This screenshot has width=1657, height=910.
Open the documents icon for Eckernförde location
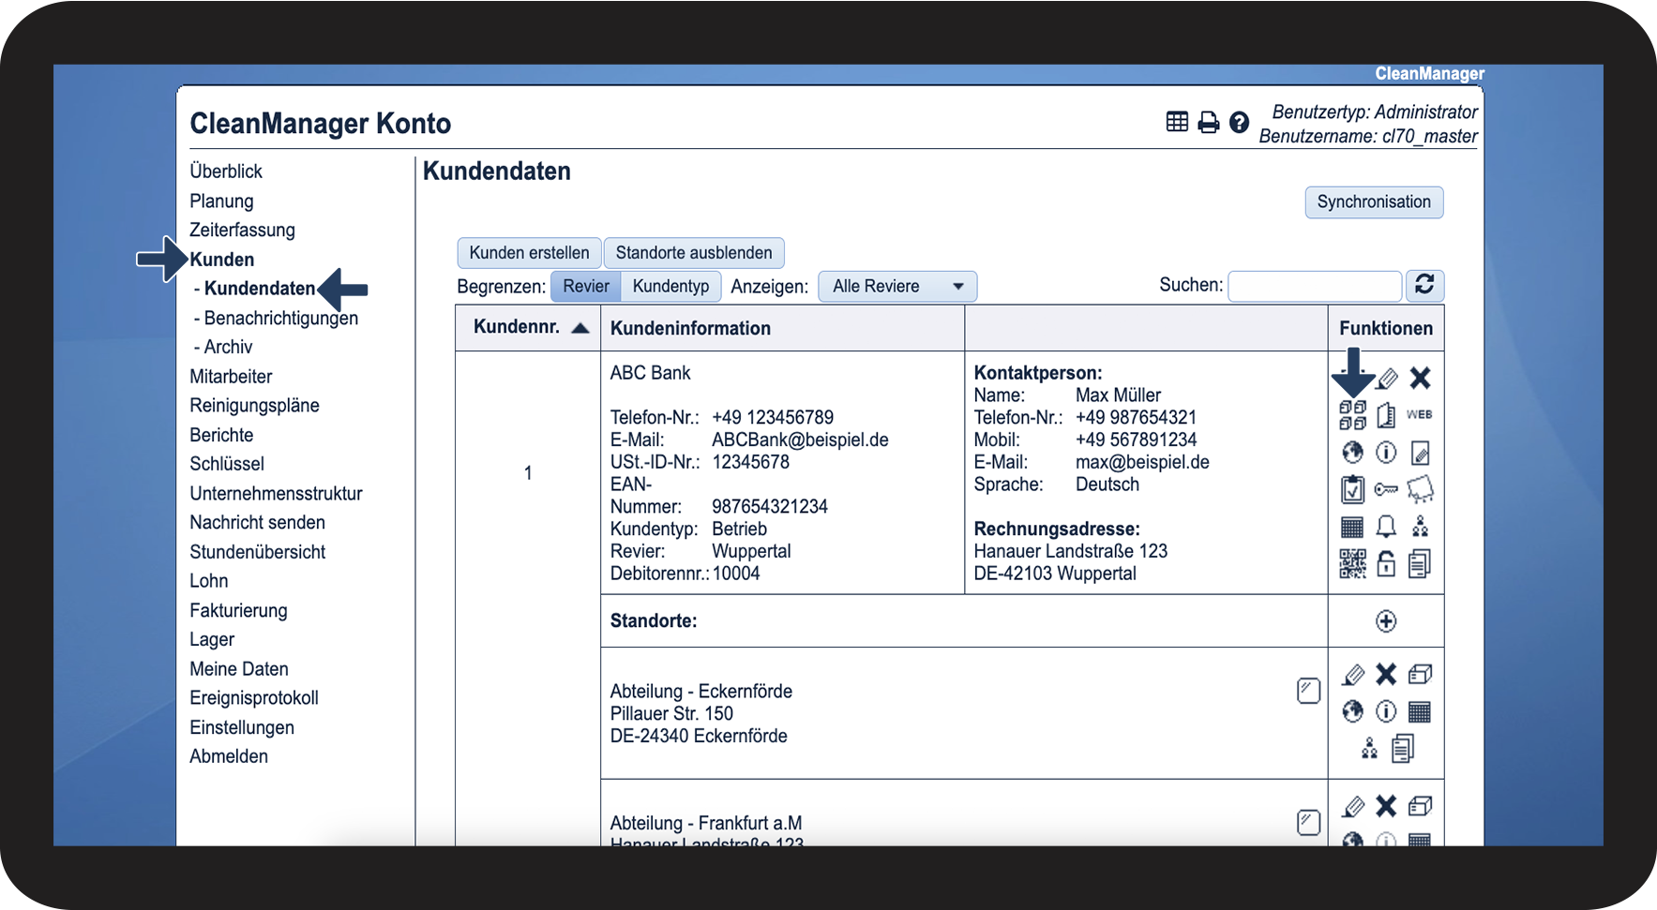(x=1403, y=748)
